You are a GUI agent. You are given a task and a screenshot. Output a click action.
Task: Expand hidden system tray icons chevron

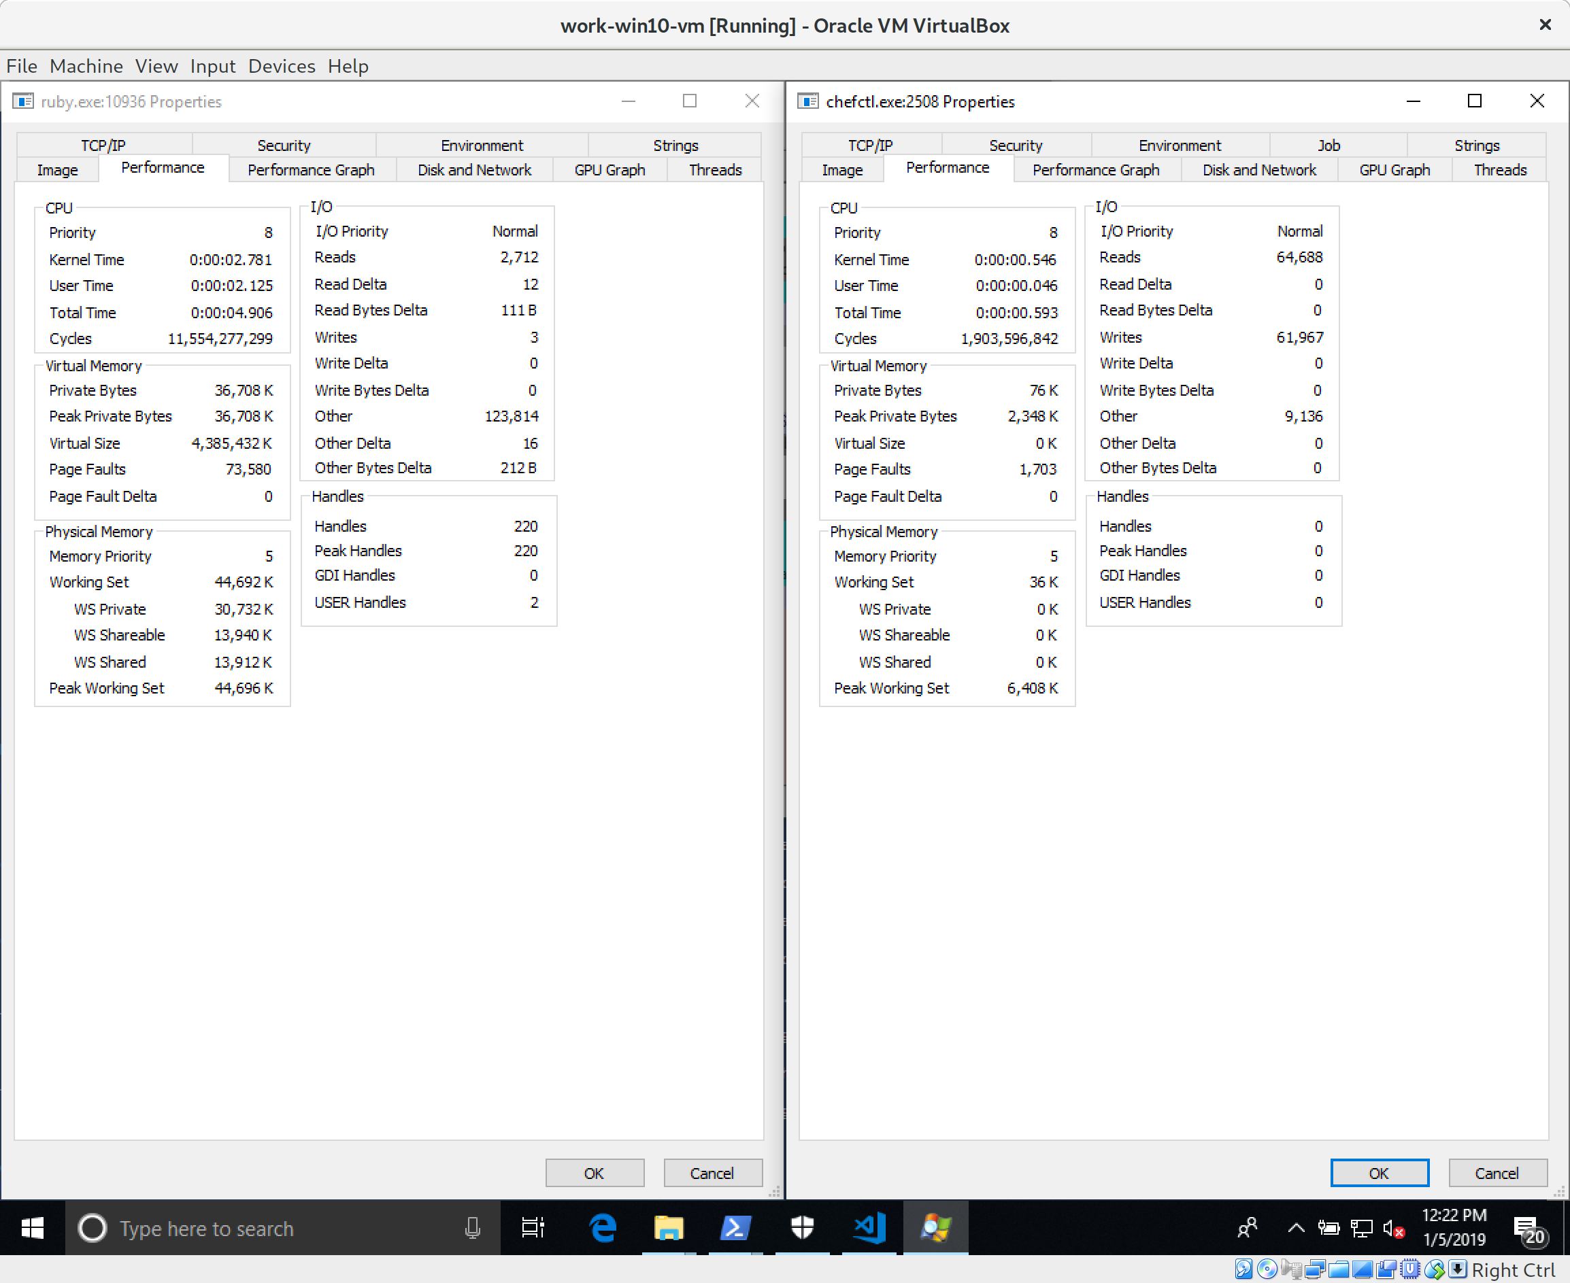[x=1296, y=1229]
